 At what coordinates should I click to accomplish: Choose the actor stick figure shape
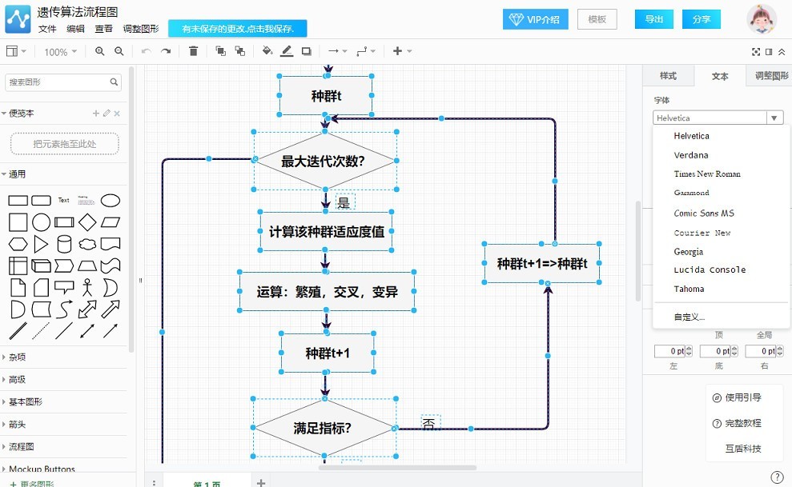pos(87,287)
